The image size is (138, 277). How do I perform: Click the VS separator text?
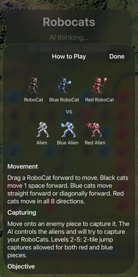click(69, 112)
